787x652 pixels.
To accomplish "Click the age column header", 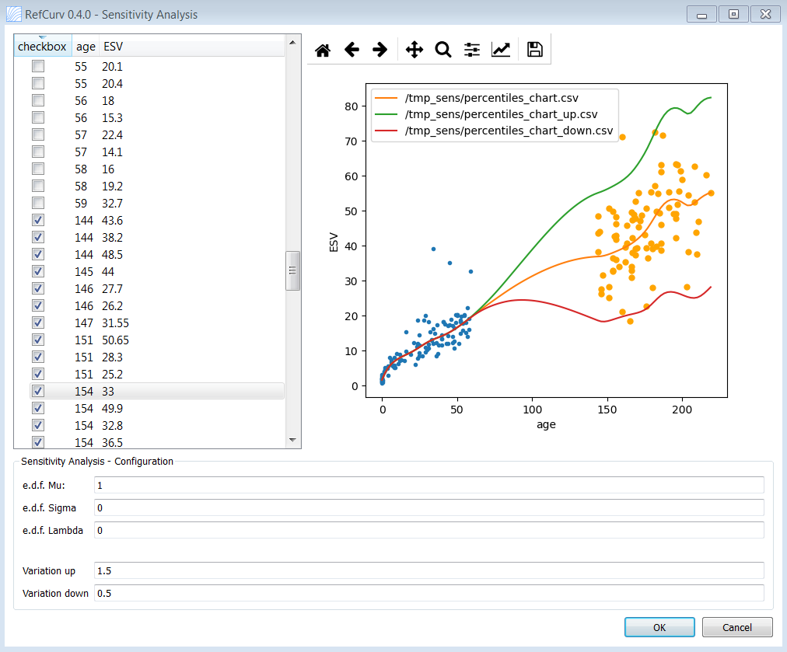I will click(86, 46).
